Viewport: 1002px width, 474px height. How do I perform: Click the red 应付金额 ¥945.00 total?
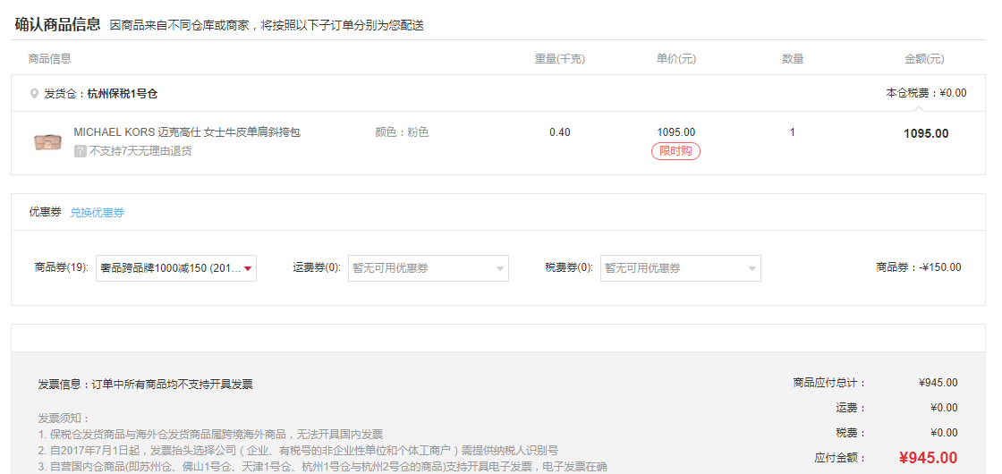pos(928,458)
